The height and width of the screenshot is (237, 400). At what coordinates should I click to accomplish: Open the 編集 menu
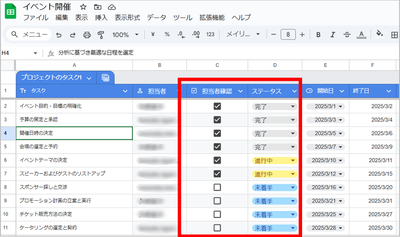coord(62,18)
